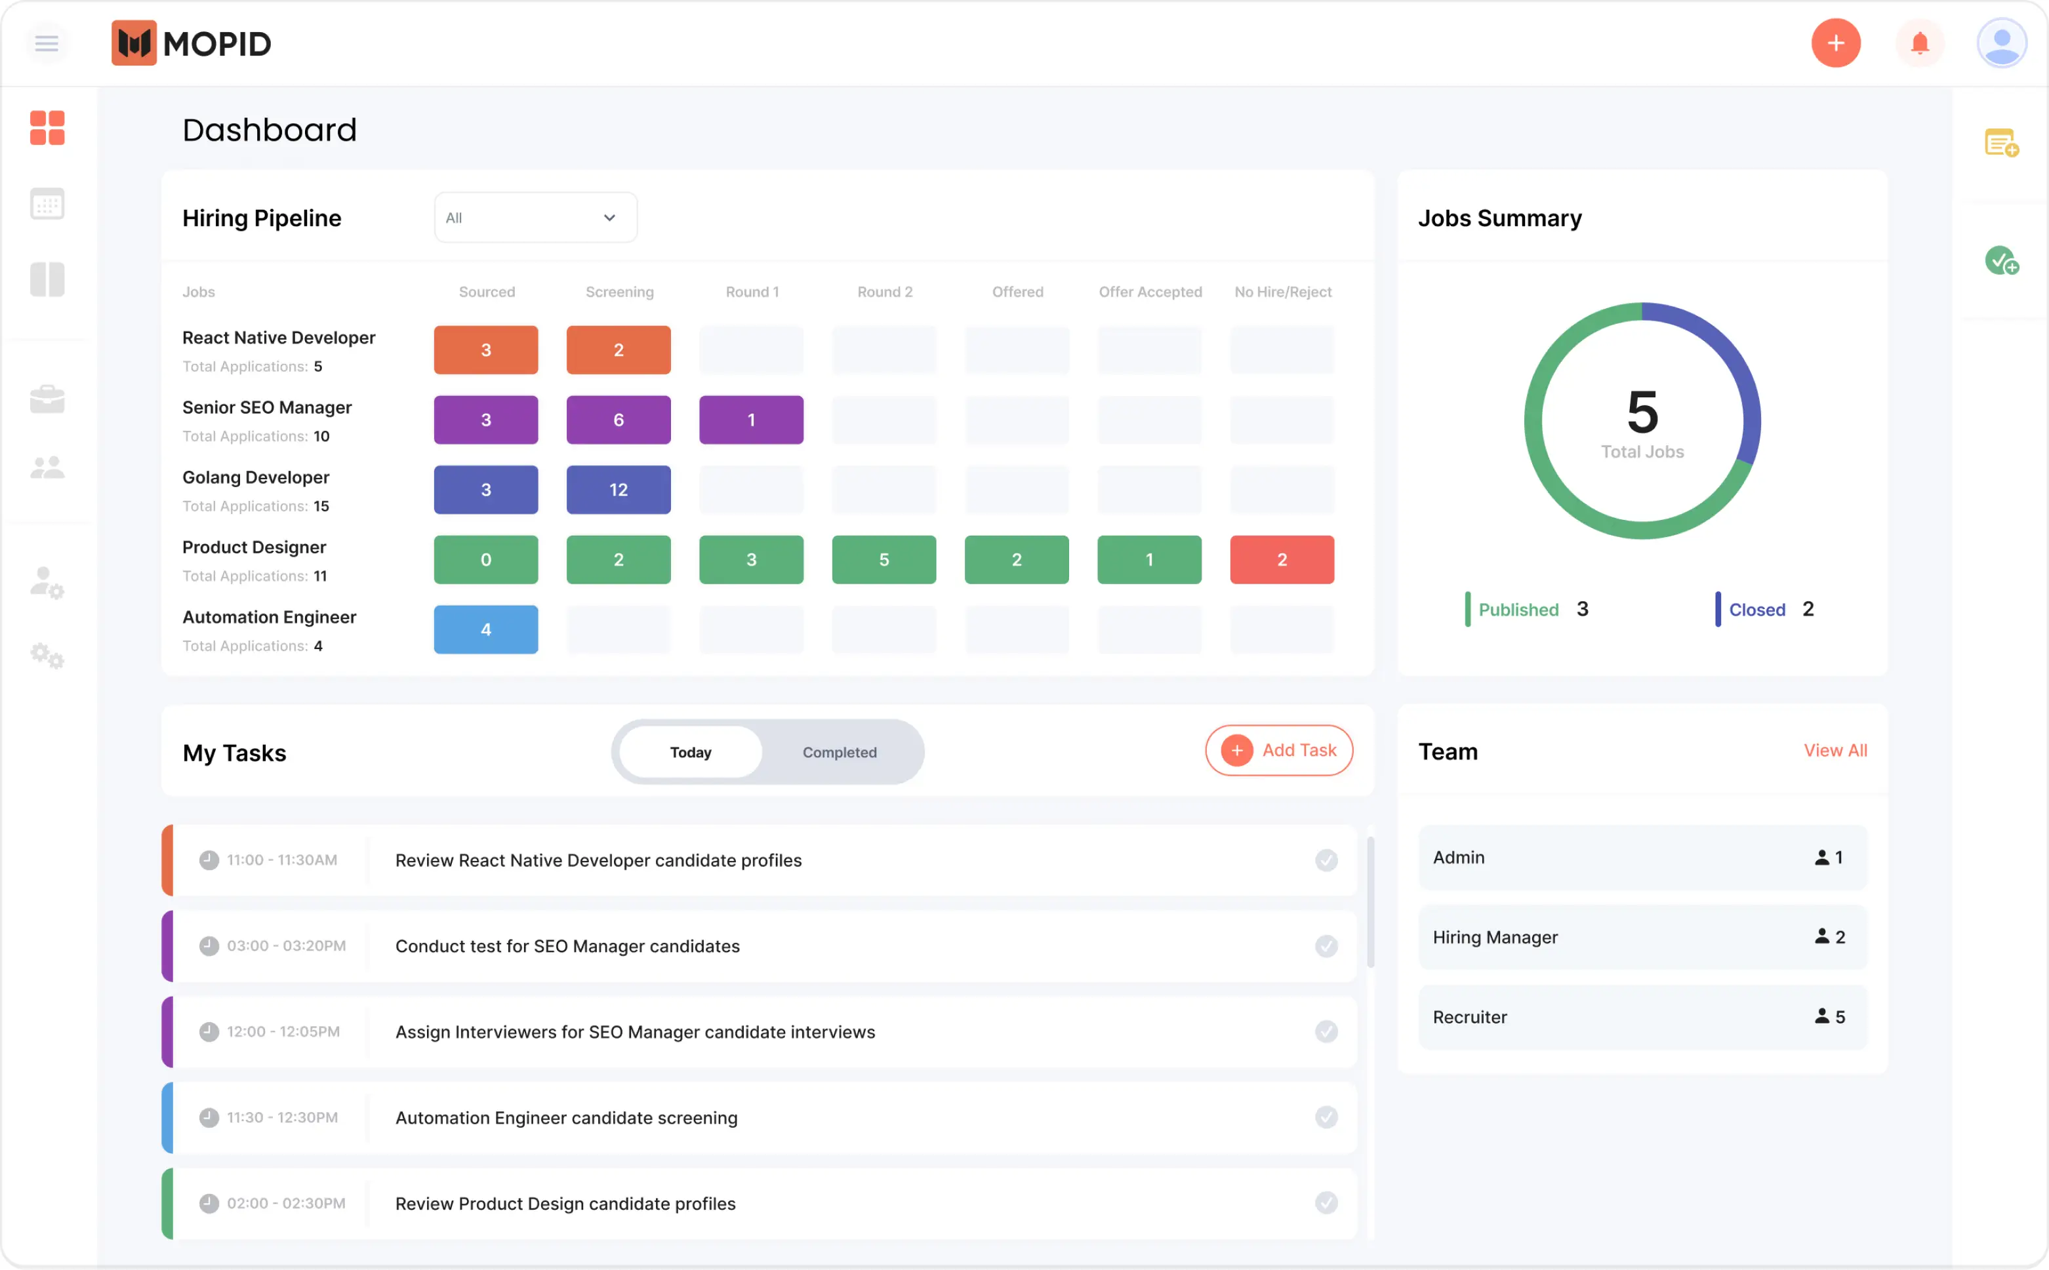Click the Add Task button
Image resolution: width=2049 pixels, height=1270 pixels.
pyautogui.click(x=1278, y=750)
